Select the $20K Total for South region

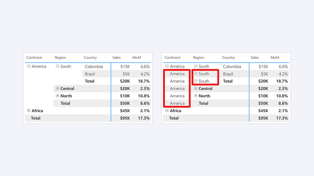(x=125, y=81)
